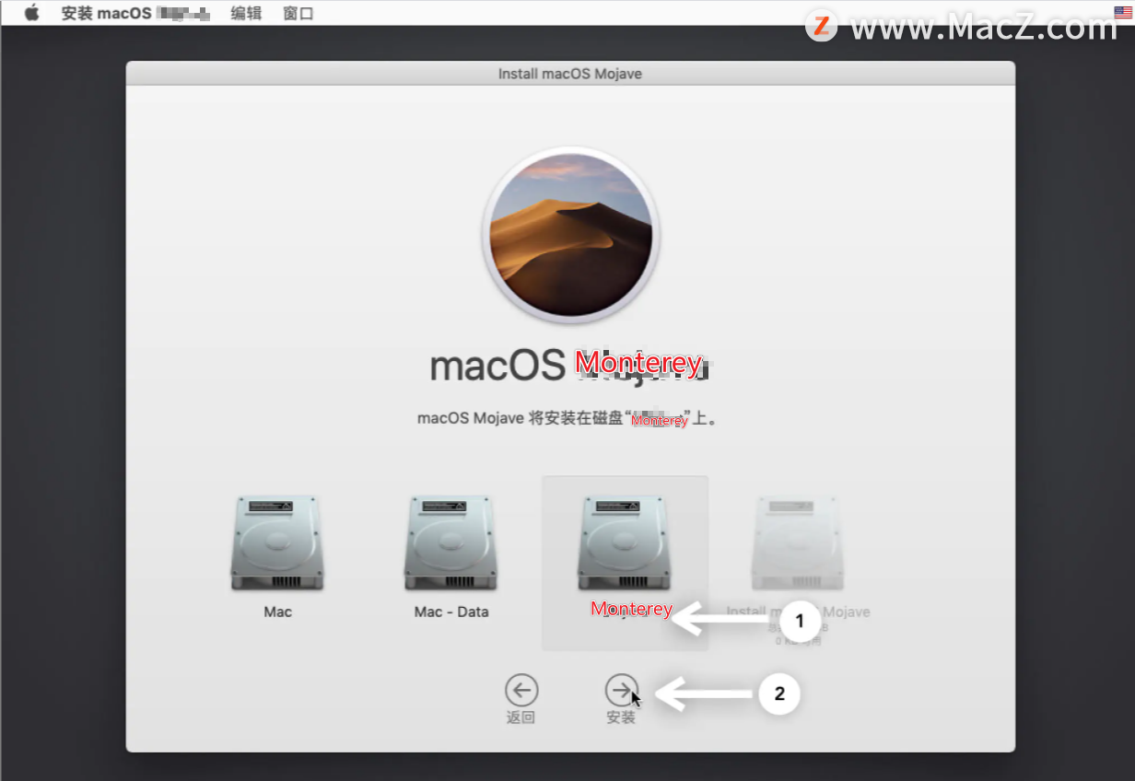Viewport: 1135px width, 781px height.
Task: Click the 返回 label
Action: coord(521,717)
